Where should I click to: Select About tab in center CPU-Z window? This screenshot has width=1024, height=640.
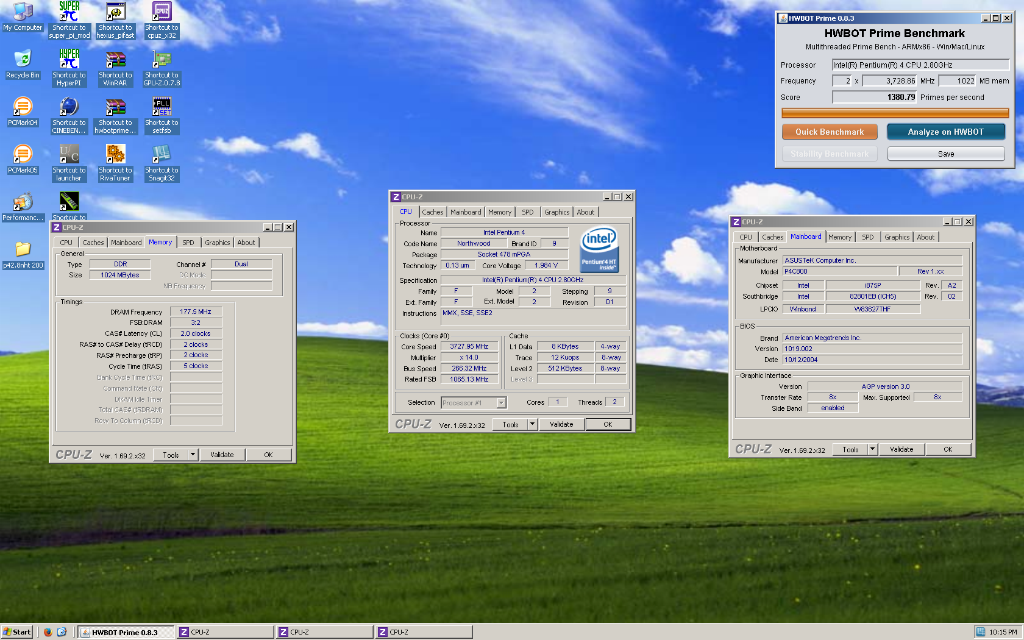586,212
